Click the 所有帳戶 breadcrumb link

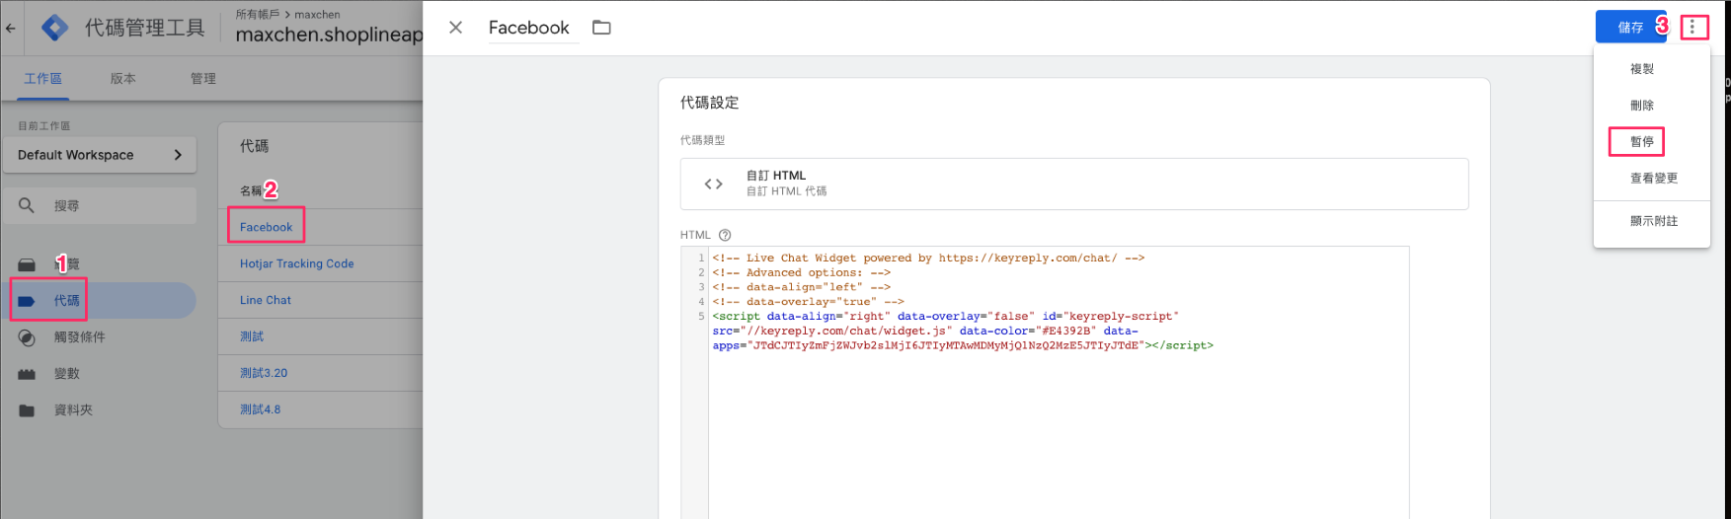tap(257, 14)
